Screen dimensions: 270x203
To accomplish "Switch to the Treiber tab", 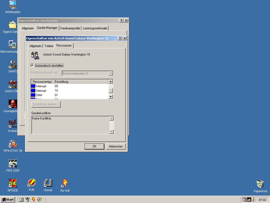I will (x=49, y=46).
